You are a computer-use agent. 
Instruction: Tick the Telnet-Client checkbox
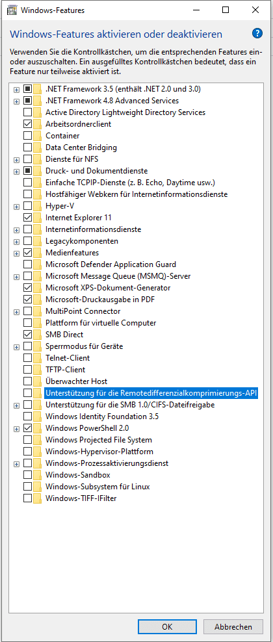point(27,358)
